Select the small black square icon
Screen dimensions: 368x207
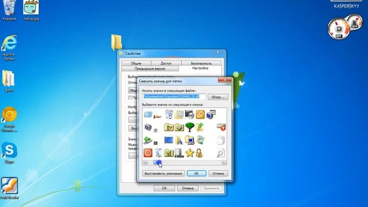155,143
